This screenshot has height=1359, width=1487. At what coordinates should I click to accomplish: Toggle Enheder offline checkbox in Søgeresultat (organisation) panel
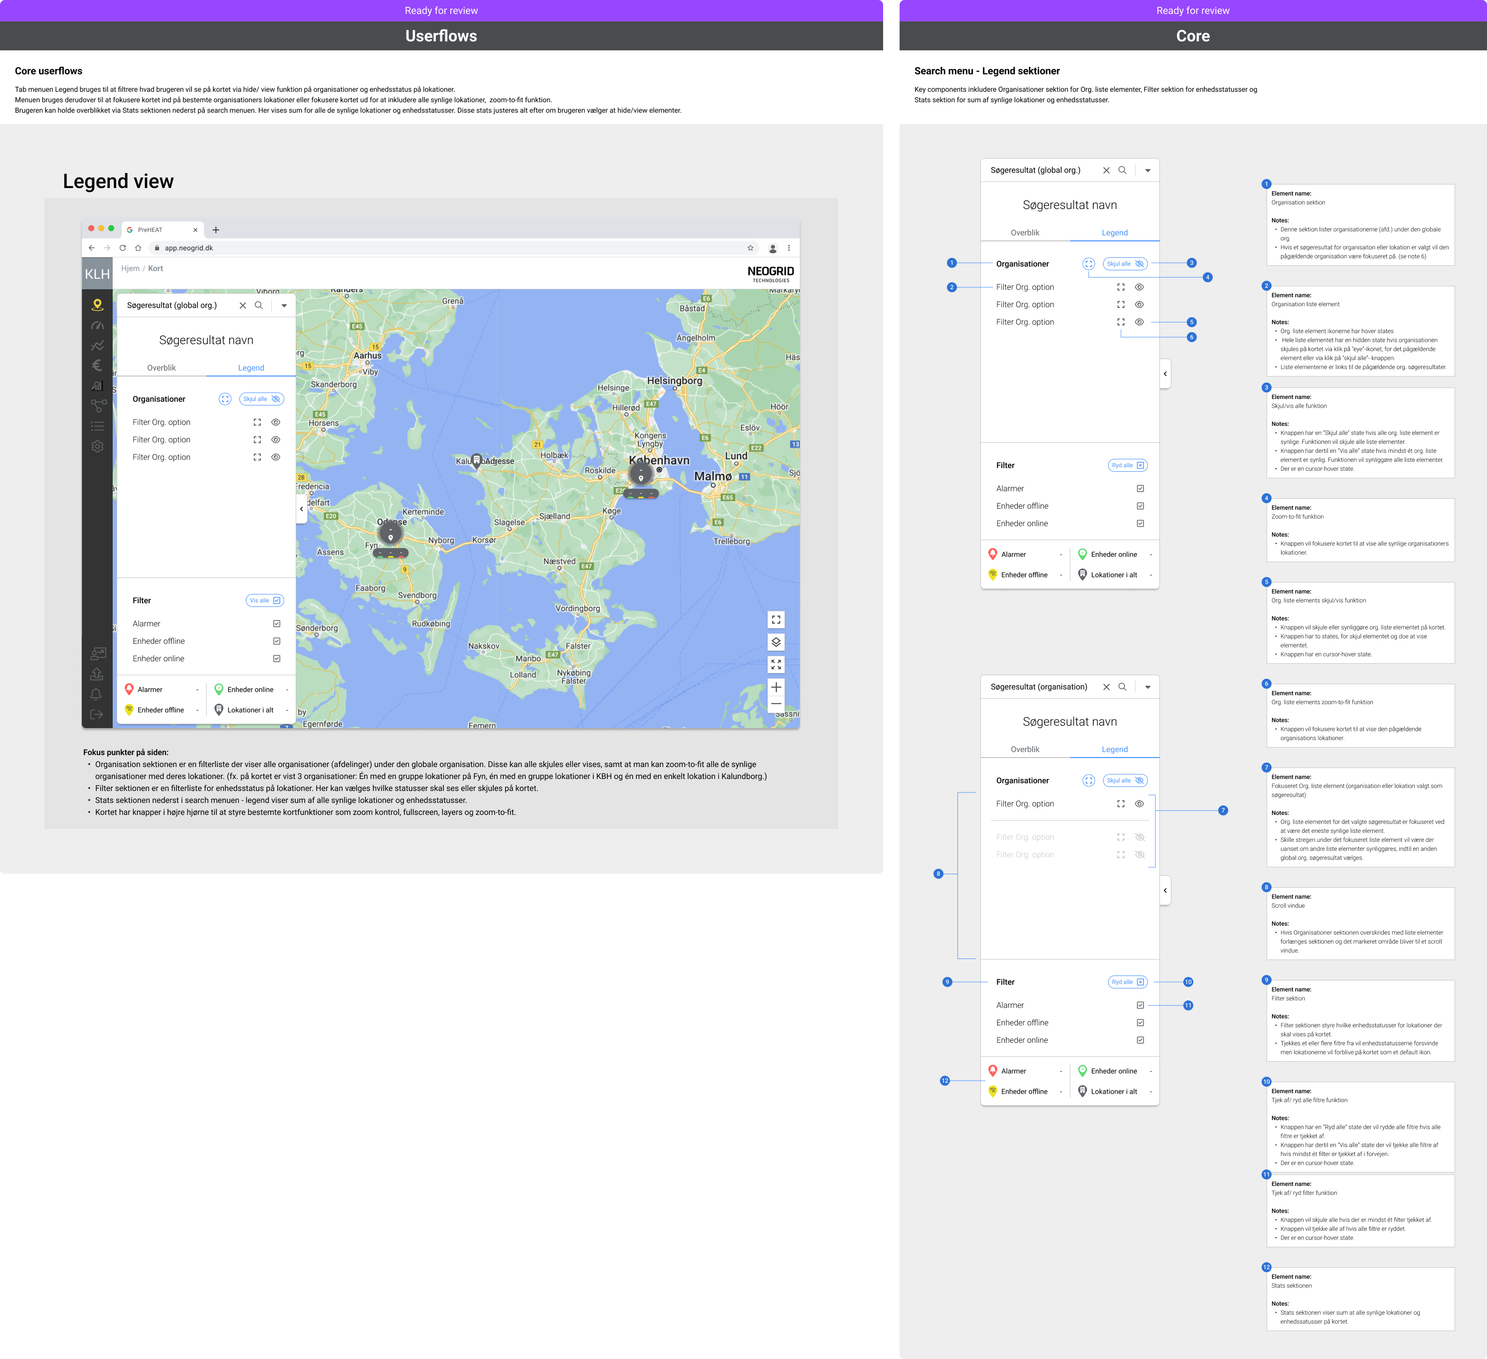tap(1140, 1022)
